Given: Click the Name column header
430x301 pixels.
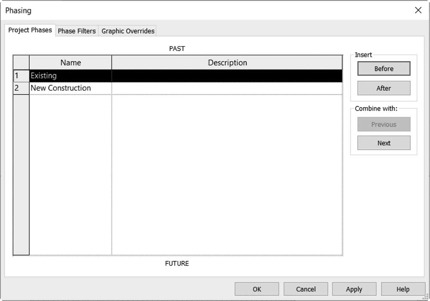Looking at the screenshot, I should (x=71, y=62).
